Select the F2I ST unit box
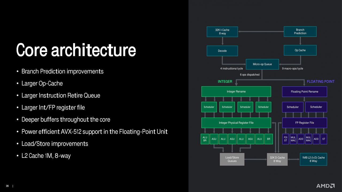 [x=286, y=139]
